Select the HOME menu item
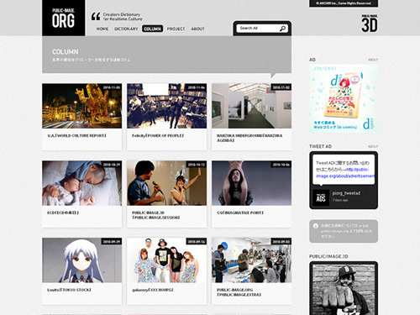The width and height of the screenshot is (420, 315). pyautogui.click(x=102, y=29)
